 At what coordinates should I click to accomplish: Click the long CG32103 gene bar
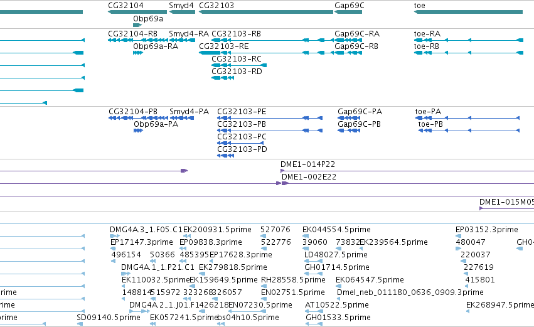click(266, 12)
